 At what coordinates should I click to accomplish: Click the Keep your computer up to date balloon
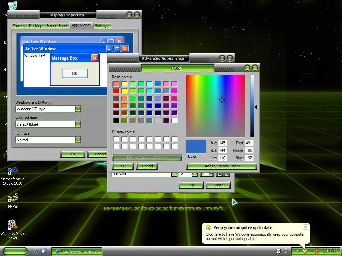(255, 233)
